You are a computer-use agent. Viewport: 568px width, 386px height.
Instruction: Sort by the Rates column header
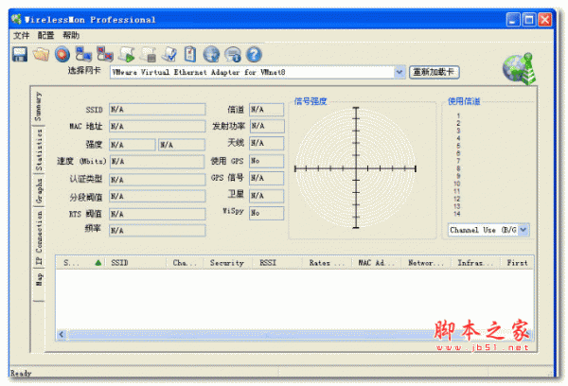point(328,263)
